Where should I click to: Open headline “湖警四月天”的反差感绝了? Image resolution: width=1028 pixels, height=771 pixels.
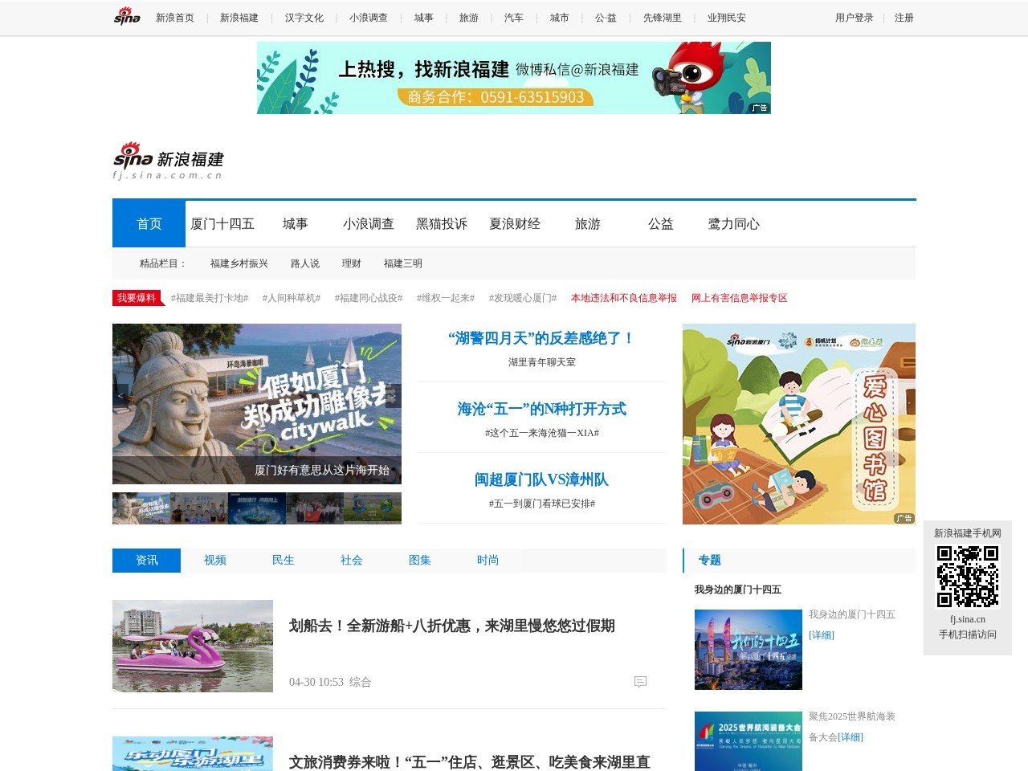tap(542, 338)
